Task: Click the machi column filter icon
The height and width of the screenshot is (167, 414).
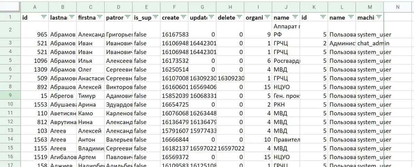Action: click(x=379, y=17)
